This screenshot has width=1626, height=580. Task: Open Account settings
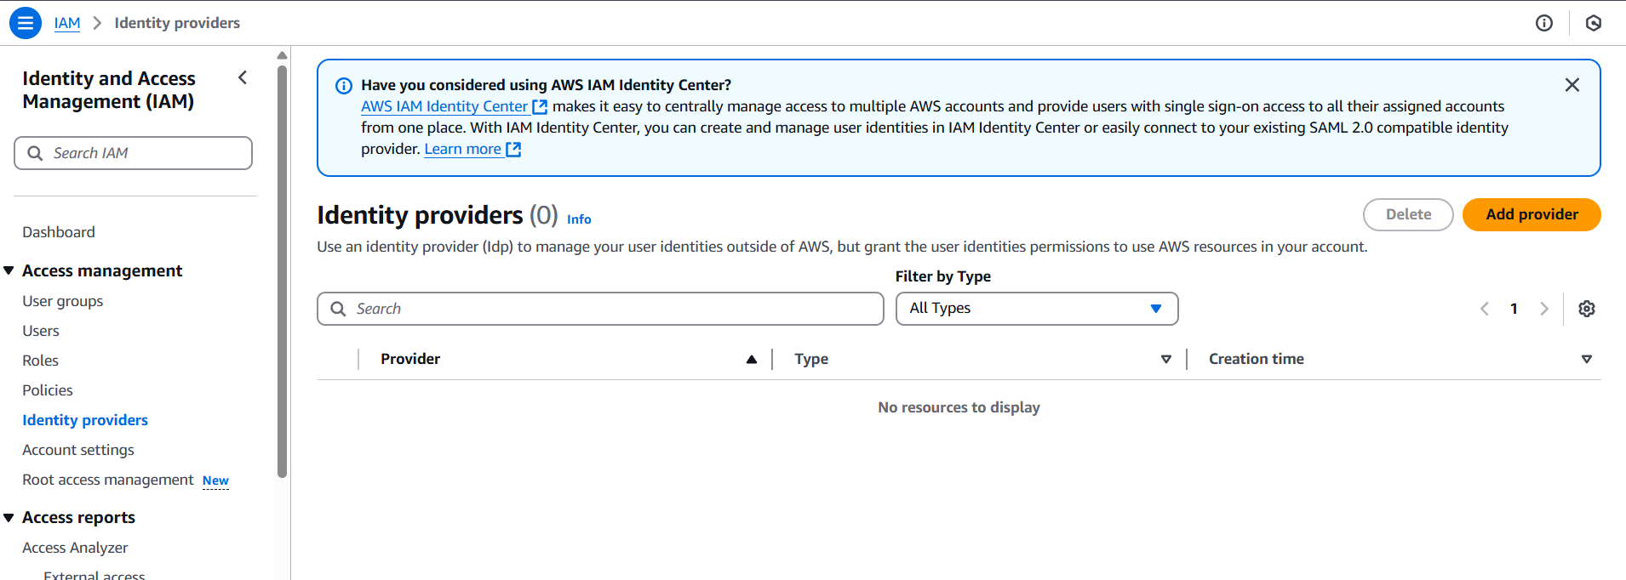pyautogui.click(x=78, y=450)
